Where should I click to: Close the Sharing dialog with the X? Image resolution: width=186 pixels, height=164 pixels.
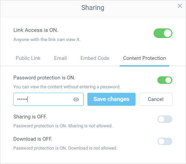(x=180, y=6)
